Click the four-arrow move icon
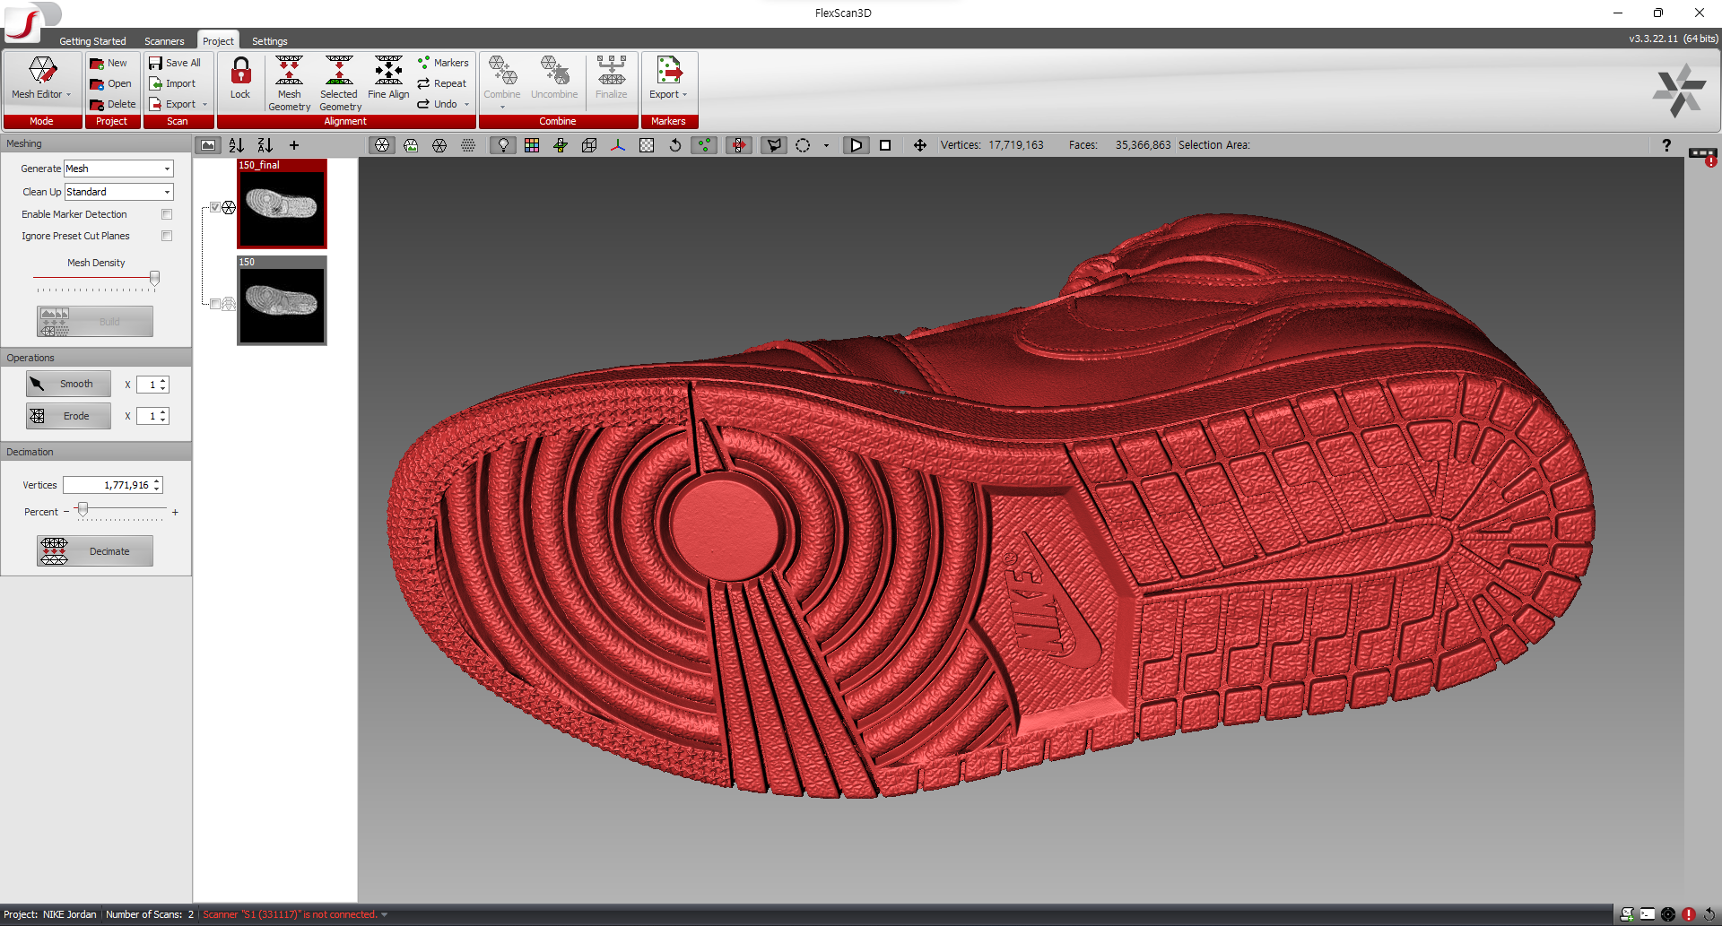 click(920, 145)
